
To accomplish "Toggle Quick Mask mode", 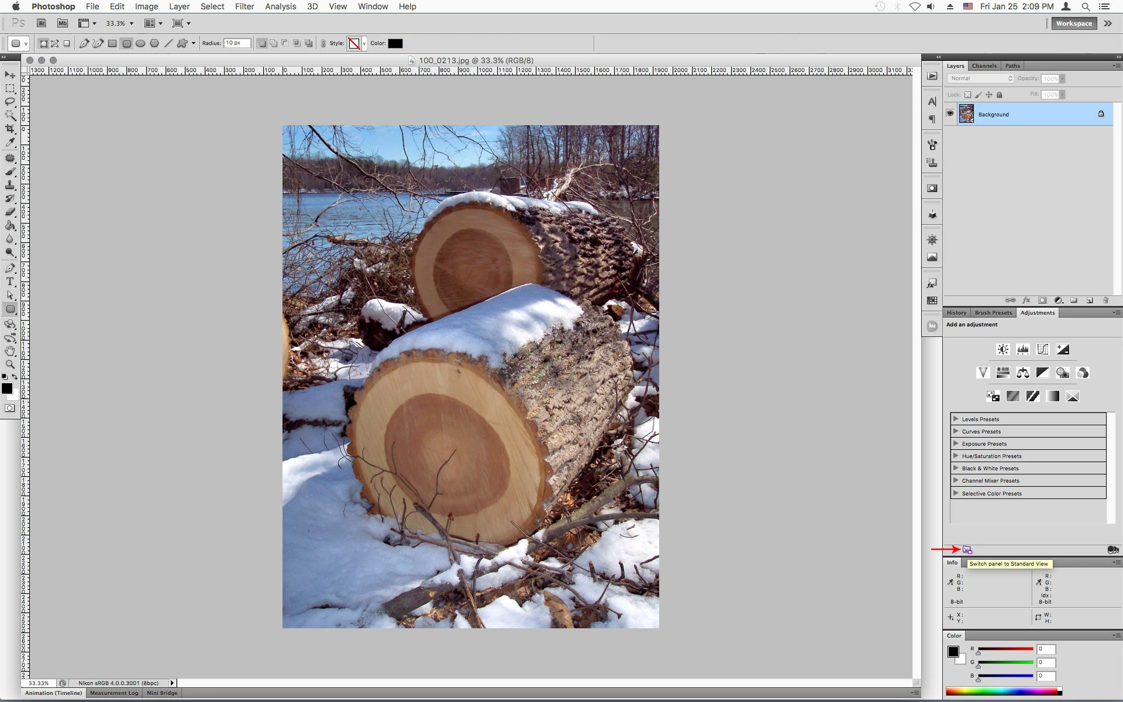I will [x=10, y=408].
